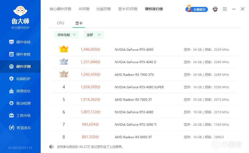Click 驱动检测 label in sidebar
249x153 pixels.
click(23, 103)
